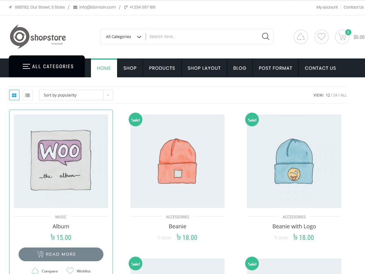Image resolution: width=365 pixels, height=274 pixels.
Task: Open the search by clicking the magnifier icon
Action: tap(265, 36)
